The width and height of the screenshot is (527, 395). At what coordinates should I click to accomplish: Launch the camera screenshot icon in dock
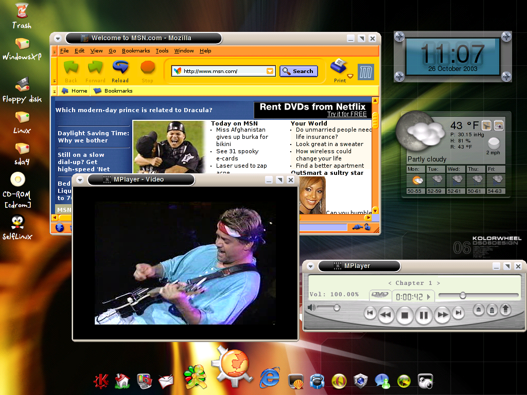425,381
